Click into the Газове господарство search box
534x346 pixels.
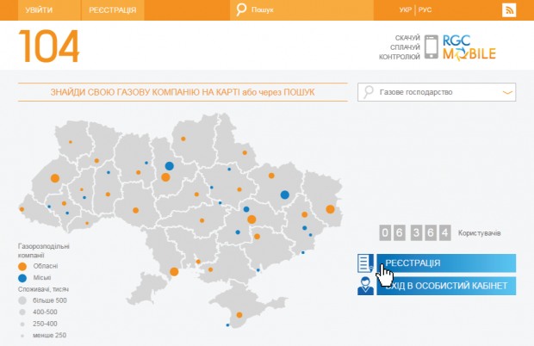[437, 92]
